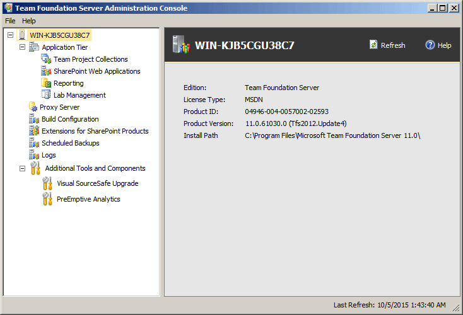Screen dimensions: 463x315
Task: Click the window resize grip corner
Action: click(456, 308)
